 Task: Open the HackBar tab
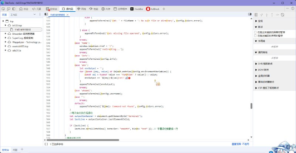pos(137,8)
